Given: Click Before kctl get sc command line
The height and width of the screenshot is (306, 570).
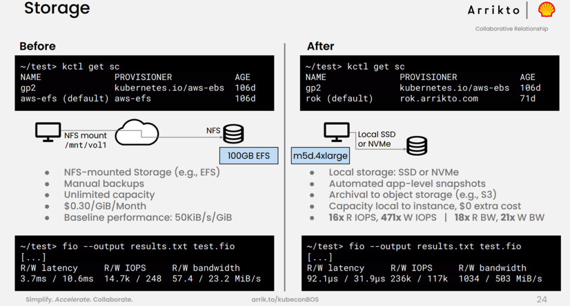Looking at the screenshot, I should 70,67.
